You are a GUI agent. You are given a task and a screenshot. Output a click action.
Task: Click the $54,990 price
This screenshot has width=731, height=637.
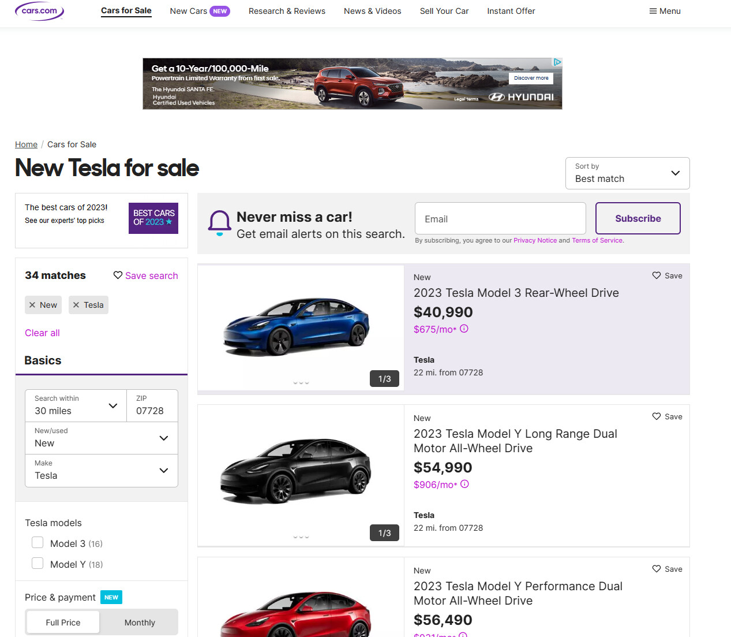click(x=443, y=468)
